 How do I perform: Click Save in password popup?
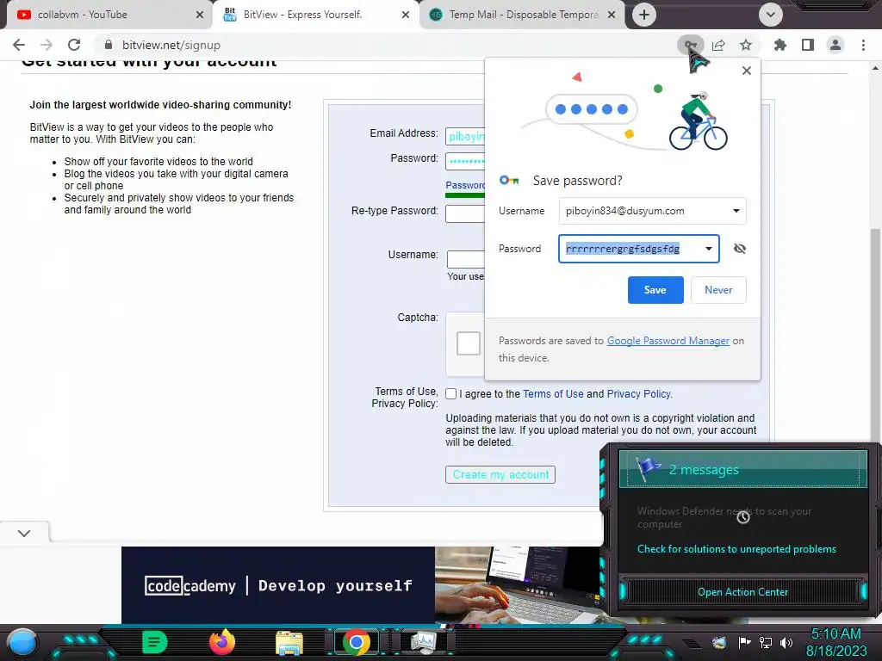pyautogui.click(x=655, y=290)
